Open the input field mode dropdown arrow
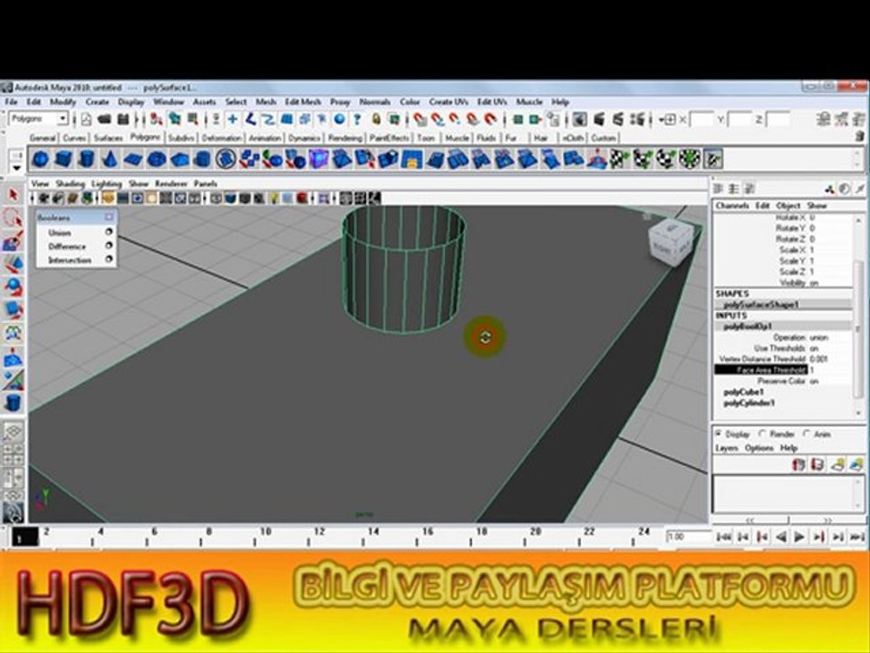Image resolution: width=870 pixels, height=653 pixels. 669,120
